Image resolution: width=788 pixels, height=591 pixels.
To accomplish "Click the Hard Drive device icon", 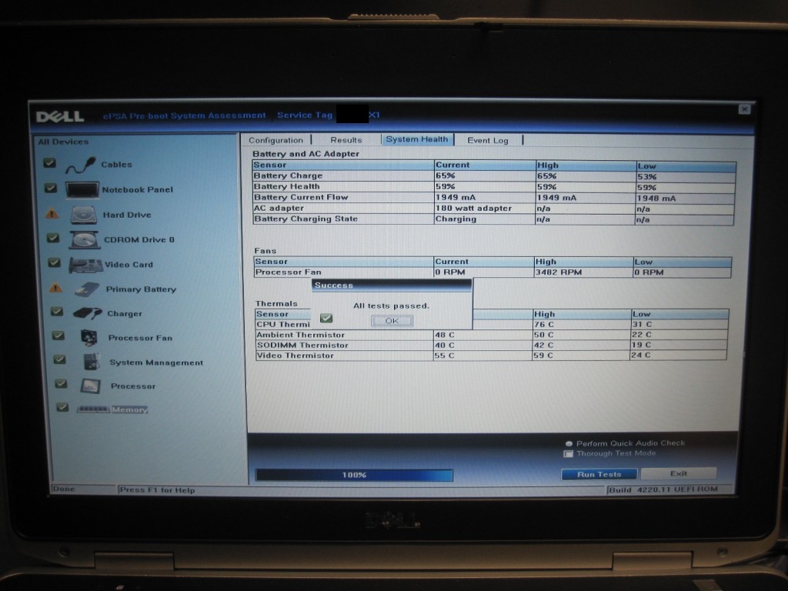I will coord(83,215).
